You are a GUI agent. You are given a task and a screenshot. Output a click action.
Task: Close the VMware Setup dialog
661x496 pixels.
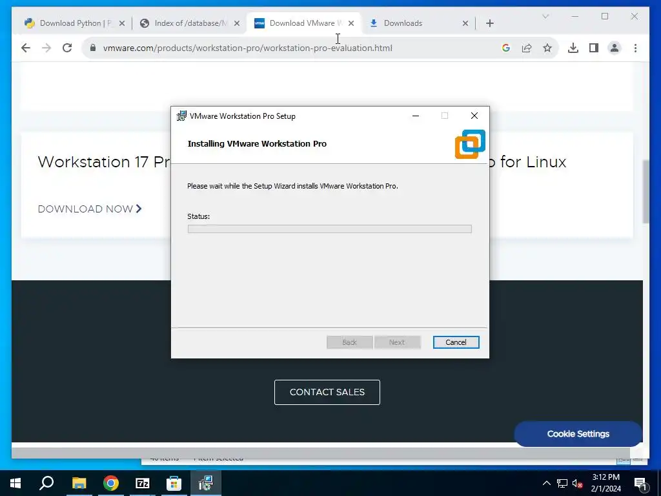tap(474, 116)
